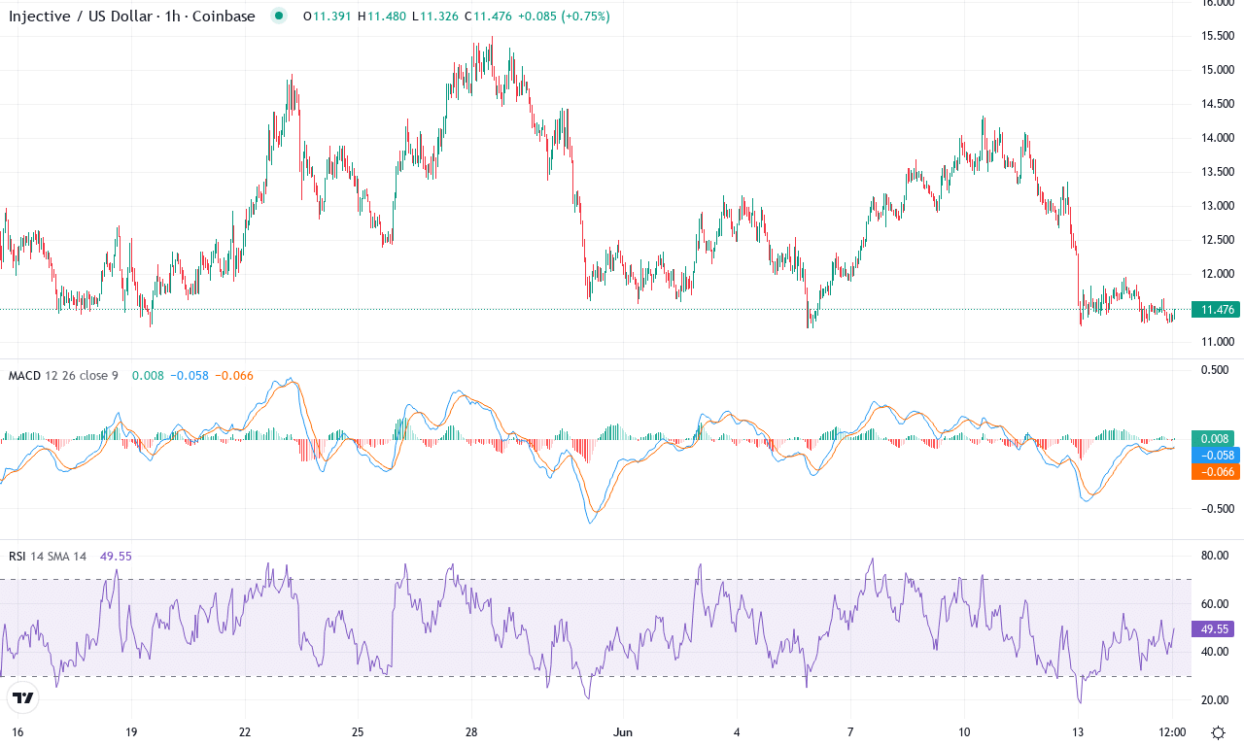Click the 14.000 price axis label
This screenshot has height=746, width=1244.
(x=1217, y=138)
